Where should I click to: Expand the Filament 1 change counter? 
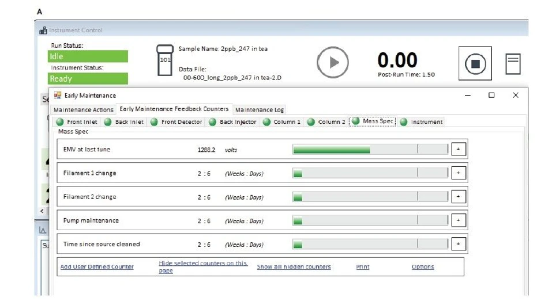pos(459,173)
